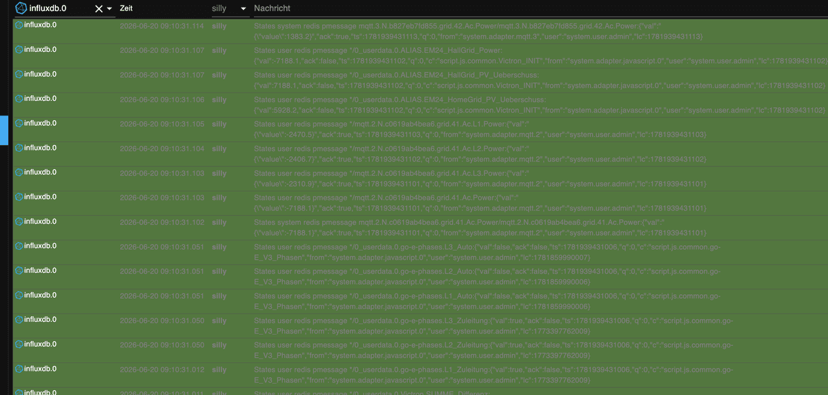
Task: Click influxdb icon of the 09:10:31.102 row
Action: coord(19,222)
